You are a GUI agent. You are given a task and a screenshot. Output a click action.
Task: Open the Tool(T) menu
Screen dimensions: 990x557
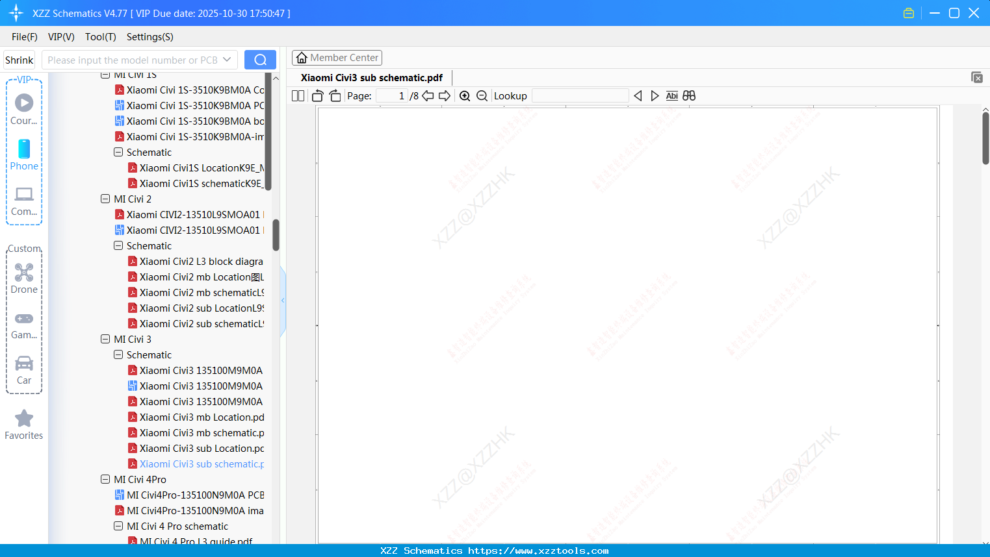pos(101,36)
